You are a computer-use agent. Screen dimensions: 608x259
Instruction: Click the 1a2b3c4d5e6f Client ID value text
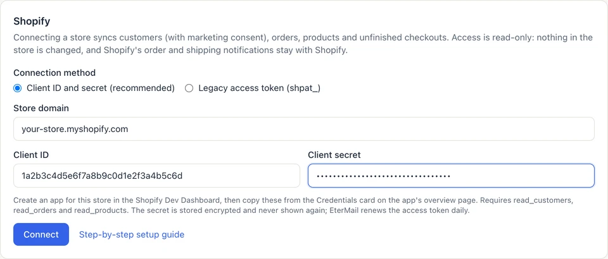(x=102, y=176)
